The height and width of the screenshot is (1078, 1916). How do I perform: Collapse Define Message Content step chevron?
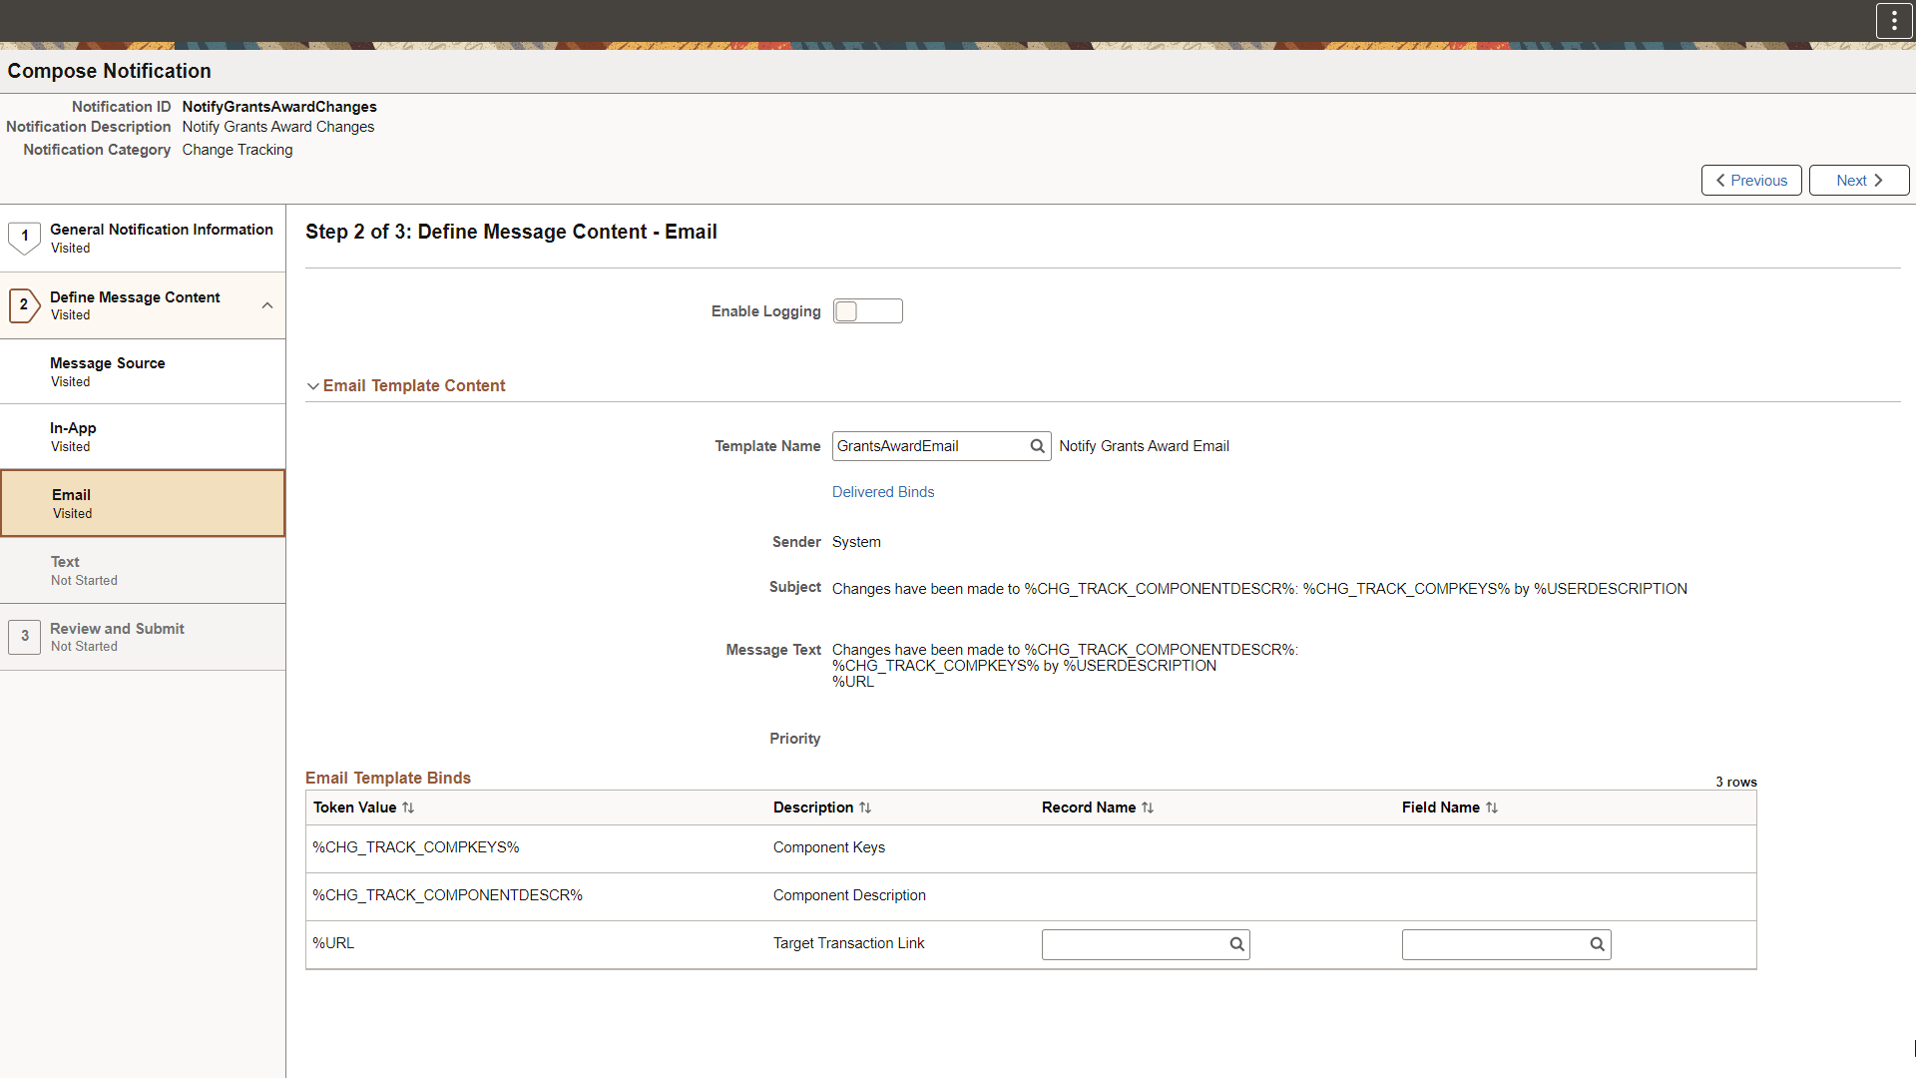click(x=266, y=305)
